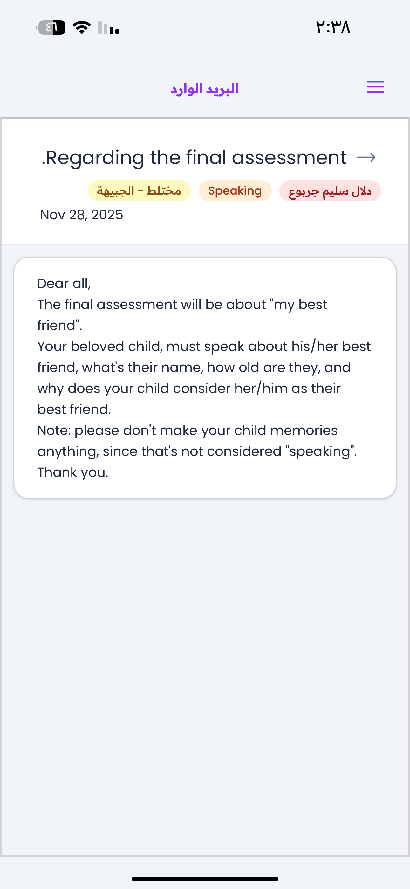Tap the 'The final assessment will be' line

(182, 305)
